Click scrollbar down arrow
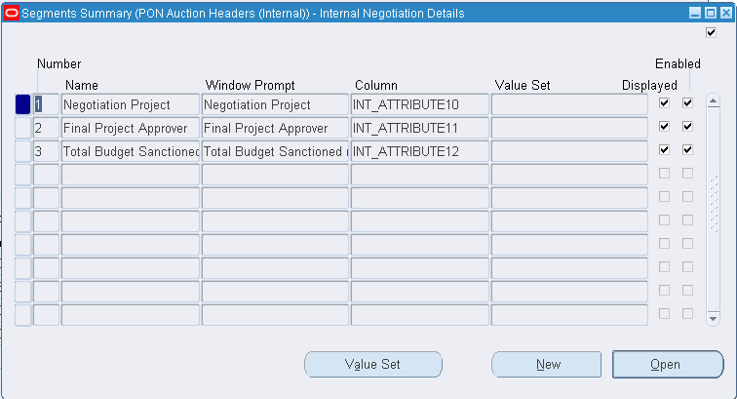 [713, 318]
